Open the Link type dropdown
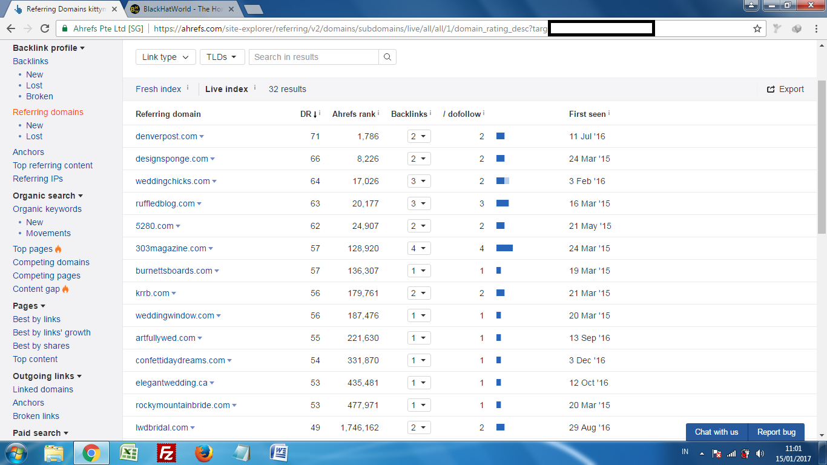 pyautogui.click(x=166, y=57)
